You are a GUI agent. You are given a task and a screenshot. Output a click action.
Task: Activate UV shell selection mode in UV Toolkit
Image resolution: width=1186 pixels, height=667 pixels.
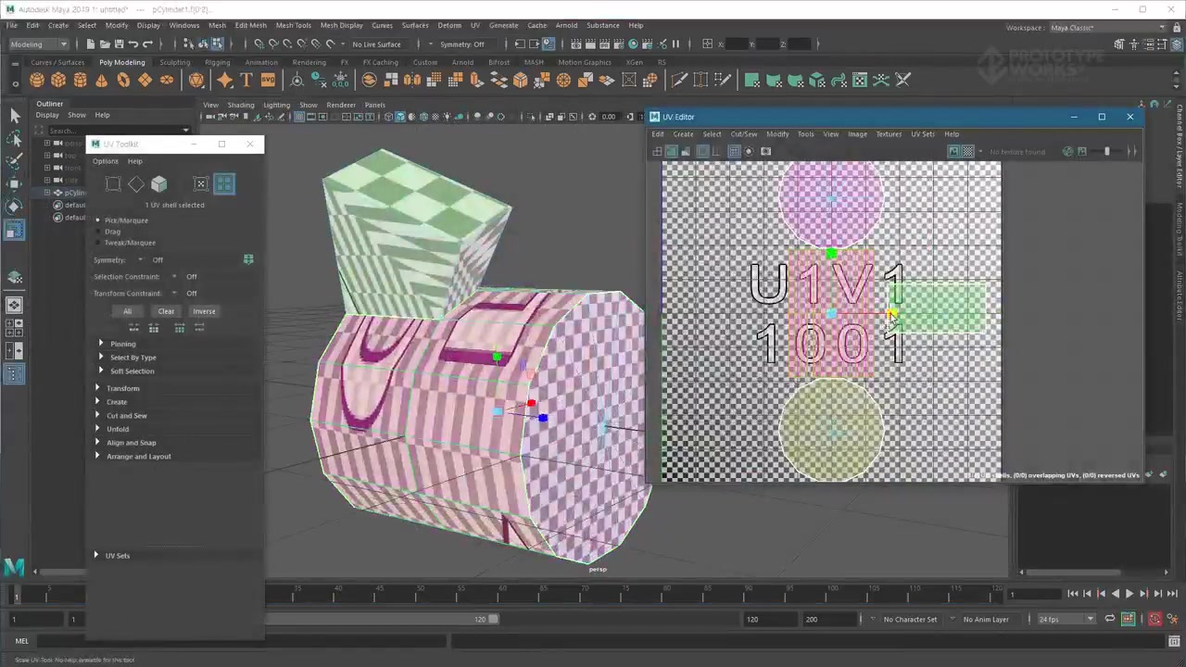click(224, 184)
